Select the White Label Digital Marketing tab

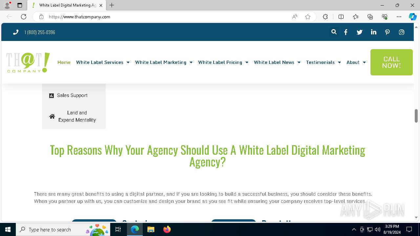pyautogui.click(x=67, y=5)
